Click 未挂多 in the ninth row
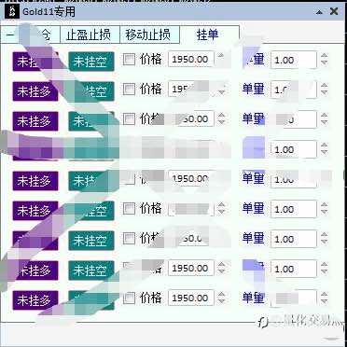Screen dimensions: 347x347 (x=35, y=300)
